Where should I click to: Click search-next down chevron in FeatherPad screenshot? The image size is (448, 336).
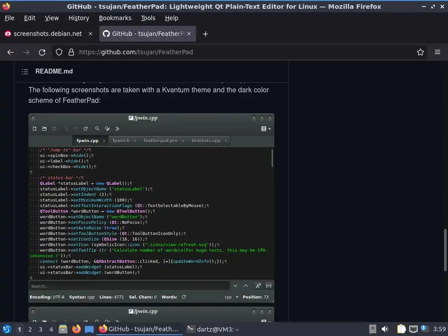pyautogui.click(x=235, y=286)
